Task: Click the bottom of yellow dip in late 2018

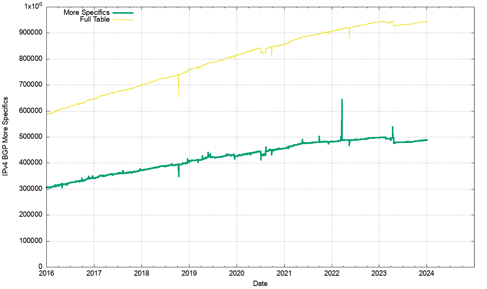Action: pyautogui.click(x=179, y=97)
